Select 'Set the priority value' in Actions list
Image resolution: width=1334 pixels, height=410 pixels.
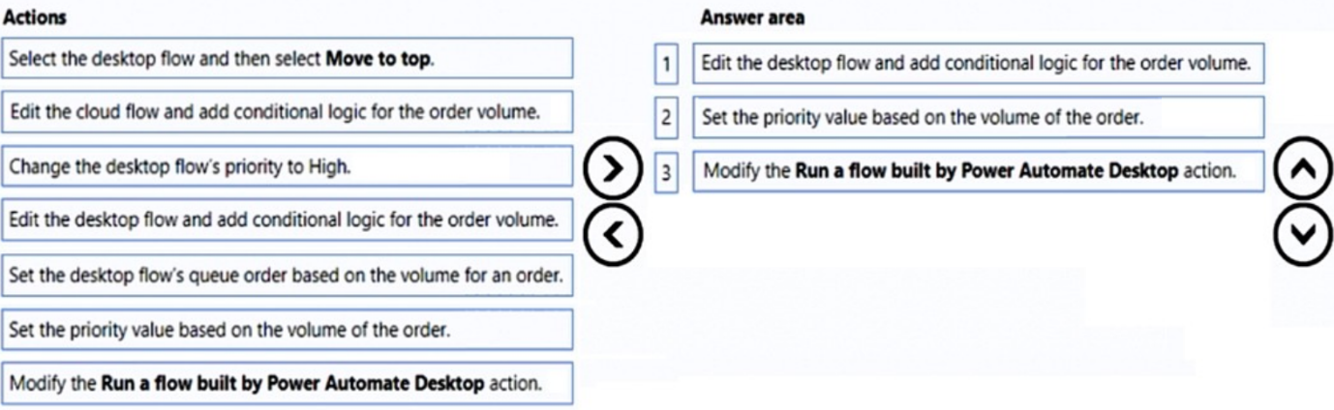(288, 330)
